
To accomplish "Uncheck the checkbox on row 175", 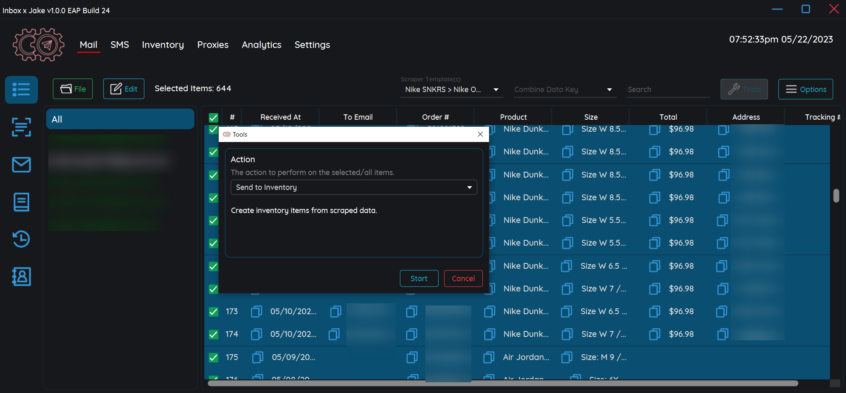I will (x=213, y=357).
